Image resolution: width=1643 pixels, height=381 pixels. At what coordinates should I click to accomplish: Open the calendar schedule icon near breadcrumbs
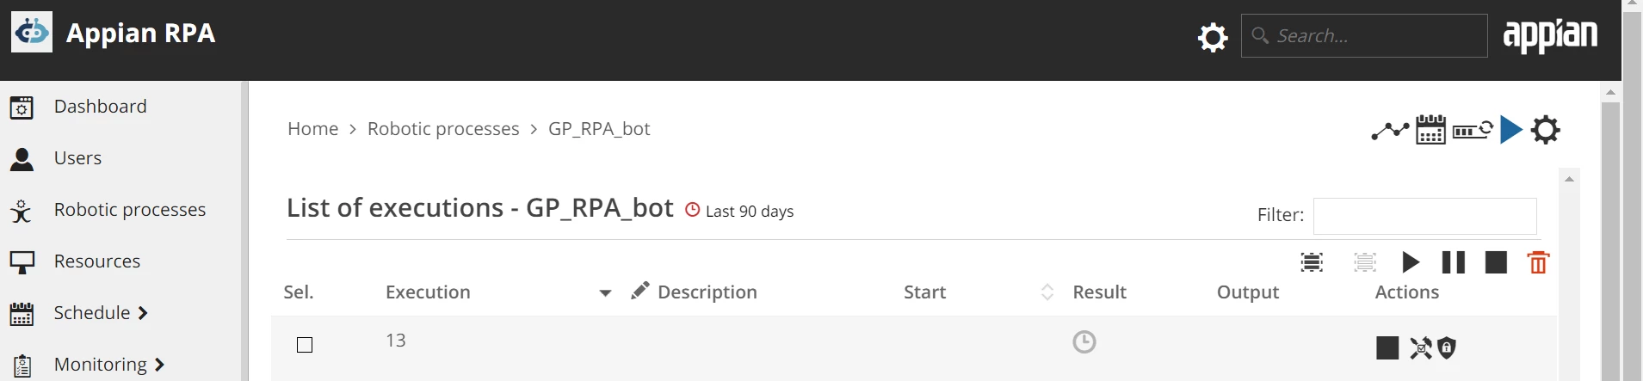point(1430,130)
